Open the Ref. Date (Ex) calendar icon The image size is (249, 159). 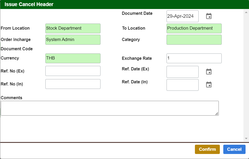[x=209, y=72]
